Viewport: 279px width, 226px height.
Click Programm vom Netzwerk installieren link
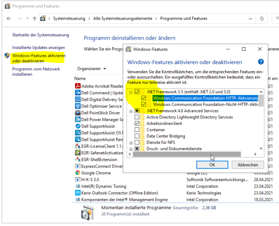coord(36,72)
